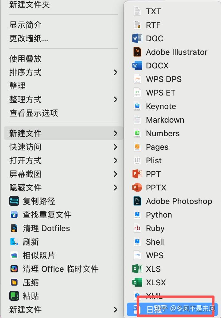Choose Adobe Photoshop file type text
Viewport: 221px width, 318px height.
point(179,202)
